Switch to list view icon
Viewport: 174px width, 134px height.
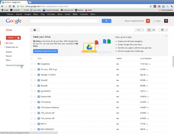pos(149,30)
